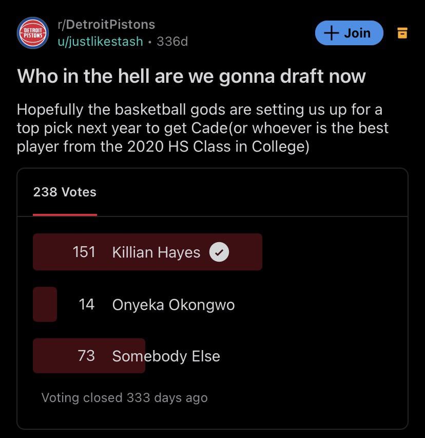
Task: Click the small Onyeka Okongwo result bar
Action: point(45,304)
